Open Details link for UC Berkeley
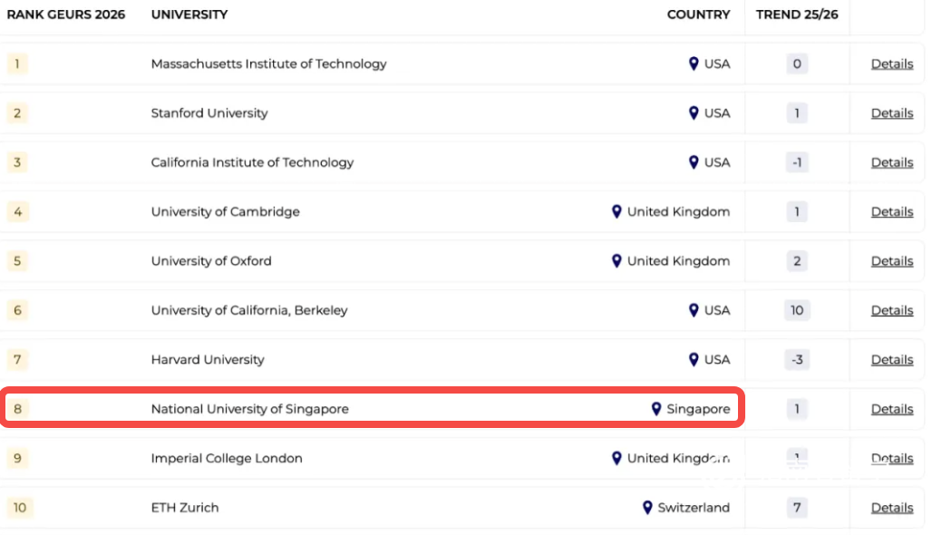Image resolution: width=932 pixels, height=535 pixels. coord(891,310)
